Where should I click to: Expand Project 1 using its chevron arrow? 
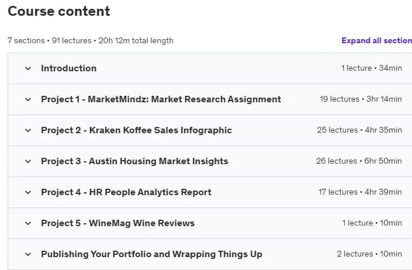[28, 99]
